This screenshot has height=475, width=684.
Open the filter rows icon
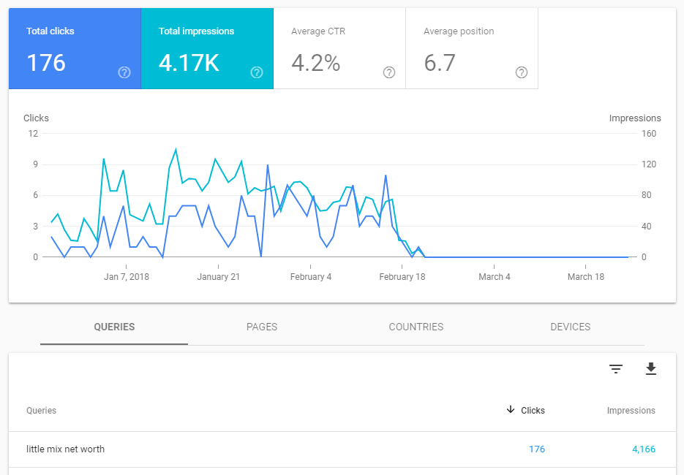[x=616, y=370]
